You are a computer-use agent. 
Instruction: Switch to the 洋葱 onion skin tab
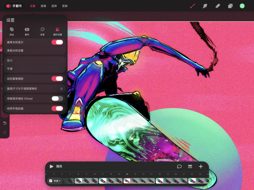click(42, 31)
